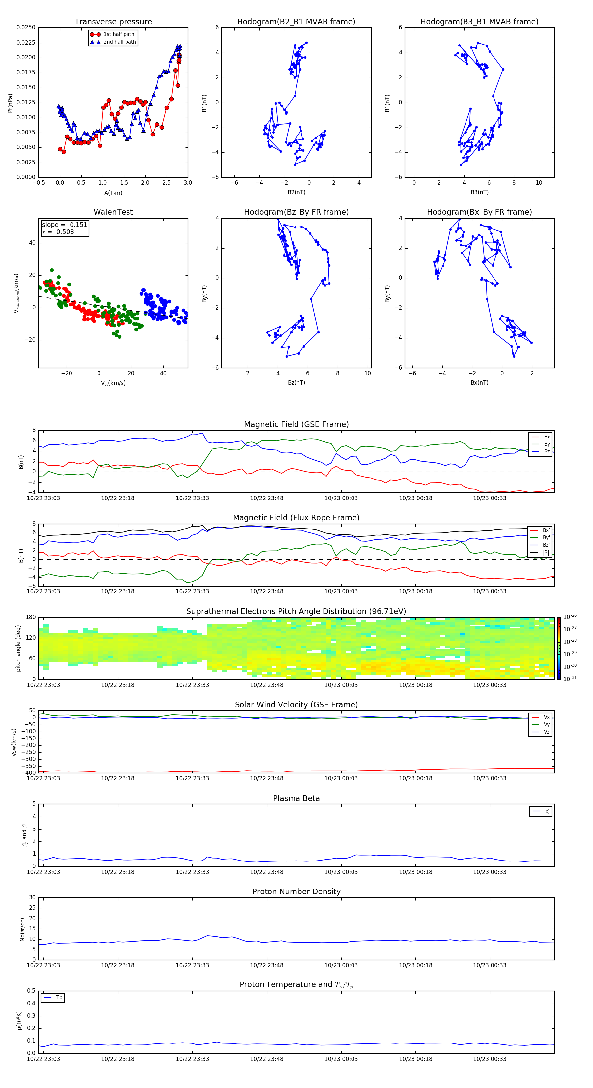Click the 'WalenTest' plot title

113,212
